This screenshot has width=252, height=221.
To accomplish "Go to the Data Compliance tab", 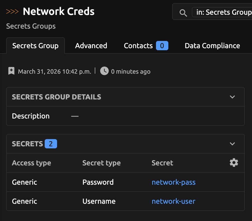I will pos(212,46).
